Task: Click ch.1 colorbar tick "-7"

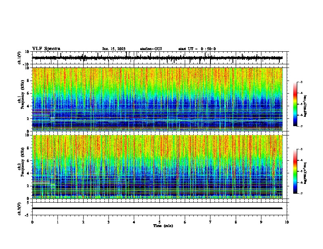Action: [301, 126]
